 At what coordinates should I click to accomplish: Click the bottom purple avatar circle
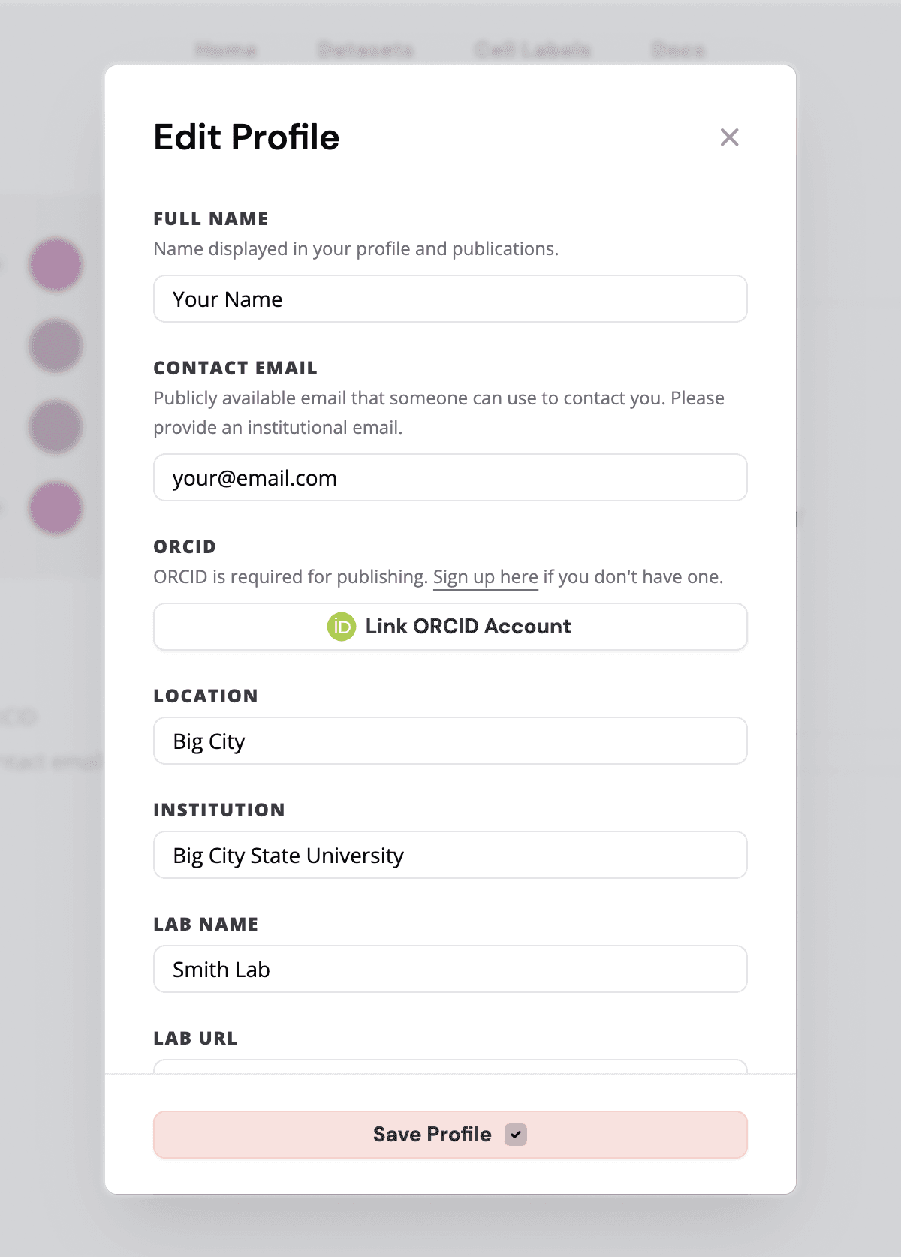coord(55,507)
